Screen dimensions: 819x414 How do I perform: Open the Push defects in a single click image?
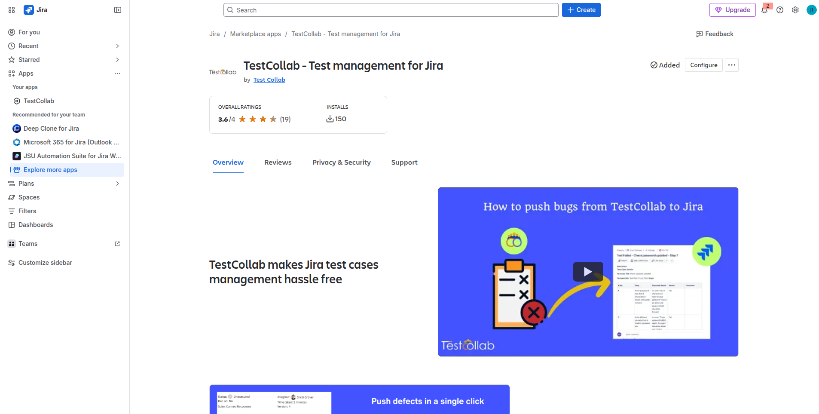360,399
